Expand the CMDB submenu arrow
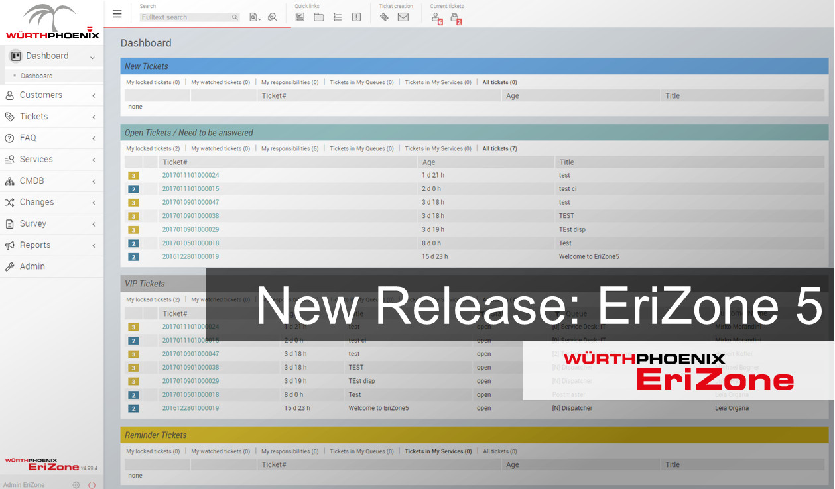 94,182
